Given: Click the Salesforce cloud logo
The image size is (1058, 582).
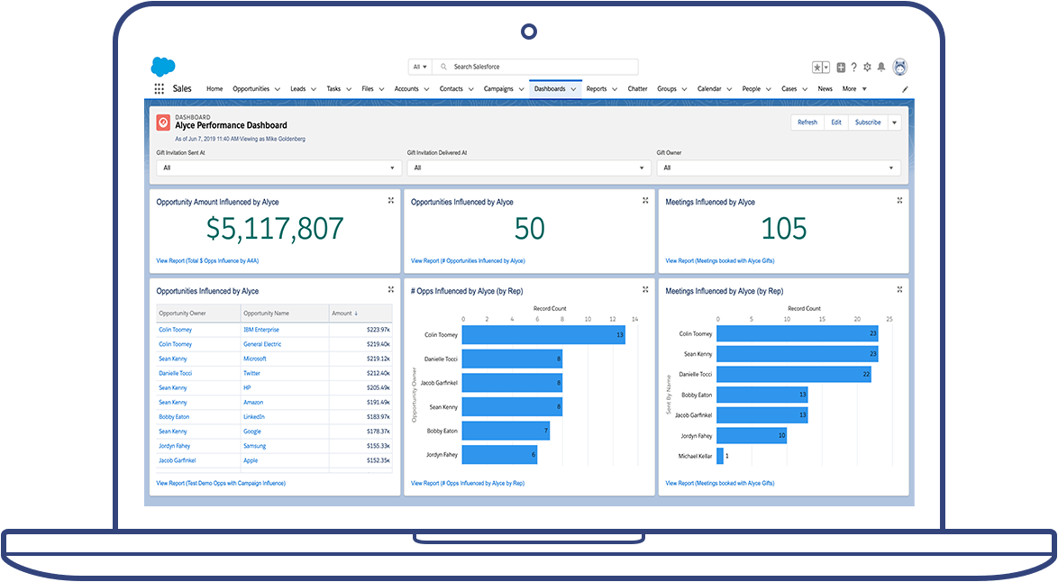Looking at the screenshot, I should click(163, 67).
